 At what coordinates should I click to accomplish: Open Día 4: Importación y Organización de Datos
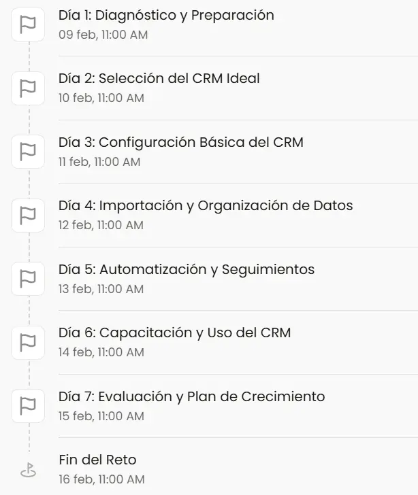(x=206, y=205)
